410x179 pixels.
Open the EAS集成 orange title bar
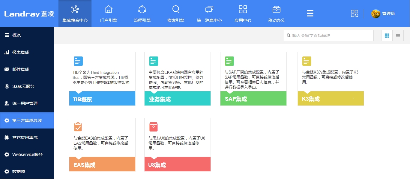[x=102, y=164]
